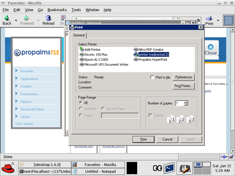
Task: Open the Download Client link
Action: pos(32,109)
